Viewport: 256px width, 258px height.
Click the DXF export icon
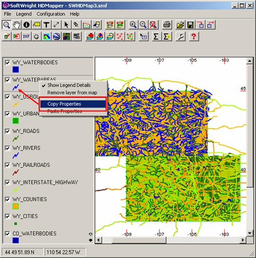click(x=27, y=36)
